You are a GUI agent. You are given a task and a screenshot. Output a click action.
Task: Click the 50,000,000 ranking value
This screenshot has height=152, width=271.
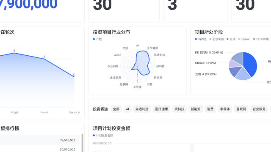click(68, 149)
